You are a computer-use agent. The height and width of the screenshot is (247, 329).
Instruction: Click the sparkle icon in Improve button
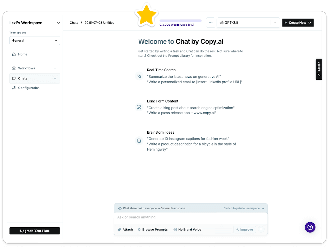tap(237, 229)
